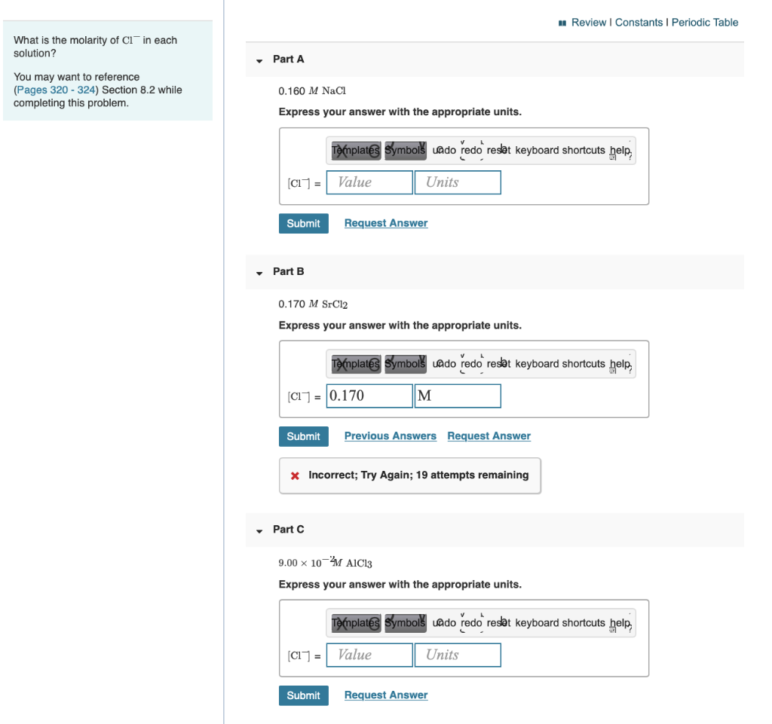View Previous Answers for Part B
The image size is (772, 724).
(391, 436)
